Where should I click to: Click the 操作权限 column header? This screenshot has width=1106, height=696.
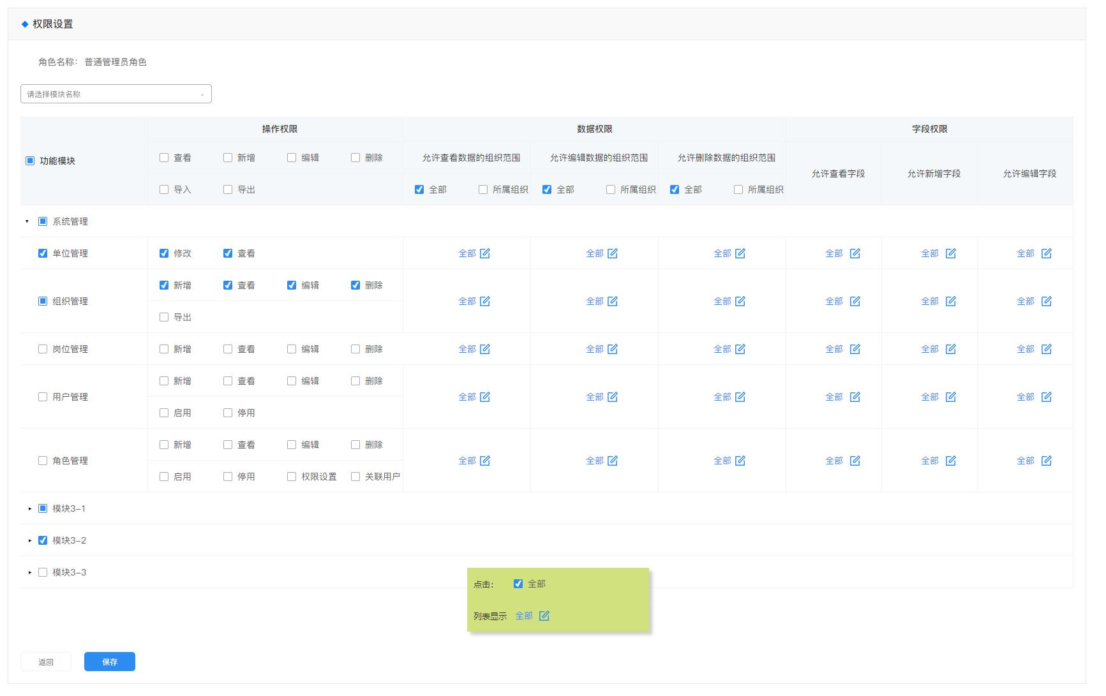coord(280,129)
